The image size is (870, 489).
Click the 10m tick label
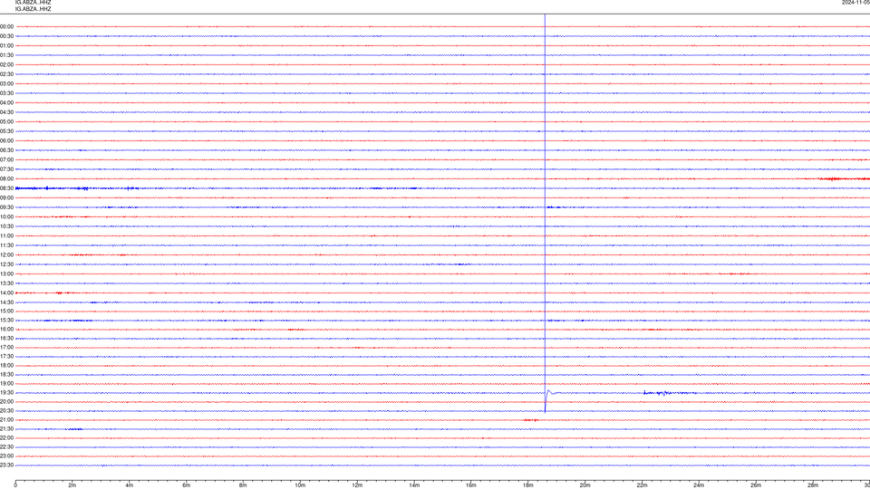(300, 485)
